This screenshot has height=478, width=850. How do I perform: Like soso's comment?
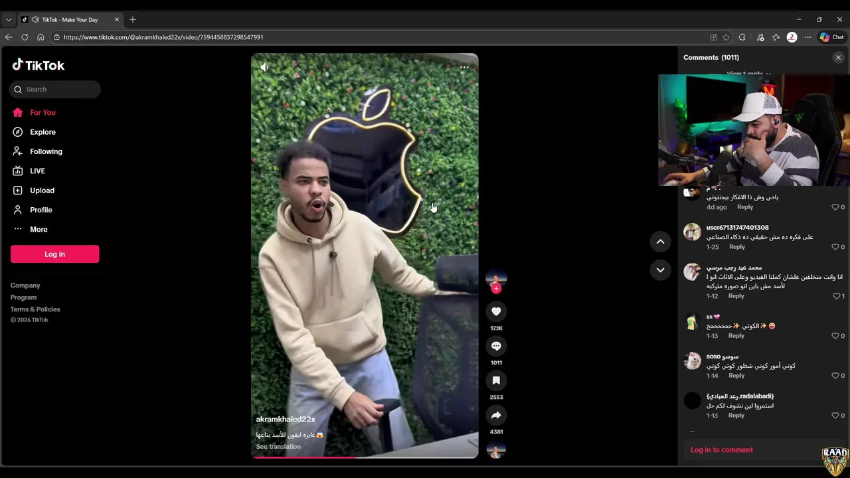click(x=835, y=376)
